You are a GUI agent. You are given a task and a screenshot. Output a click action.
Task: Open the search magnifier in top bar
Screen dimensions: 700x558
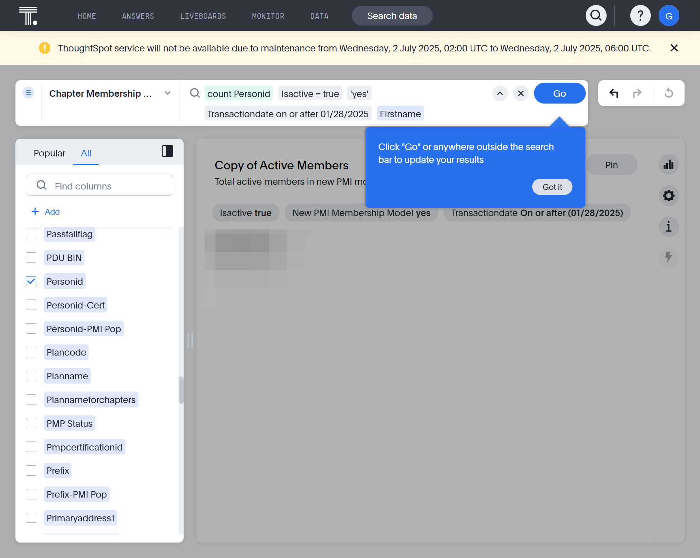(596, 15)
